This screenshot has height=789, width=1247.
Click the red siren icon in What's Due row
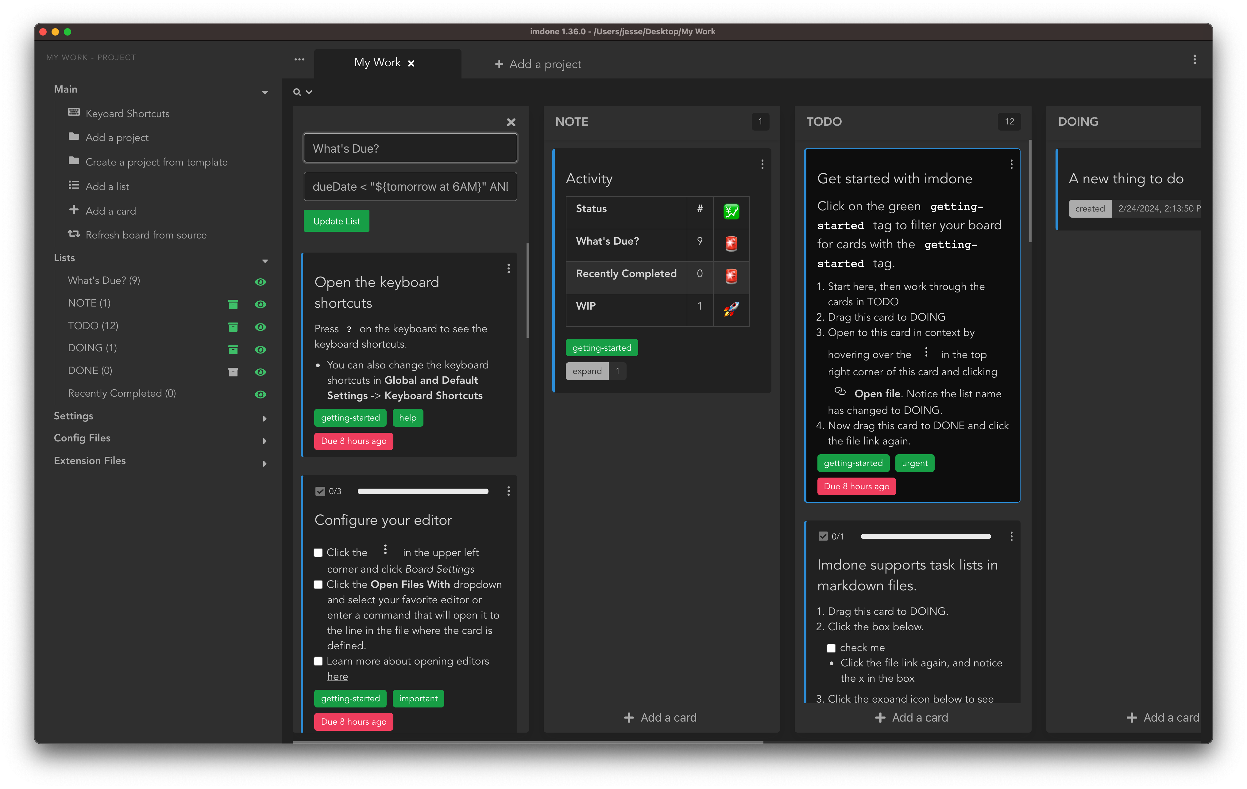731,244
